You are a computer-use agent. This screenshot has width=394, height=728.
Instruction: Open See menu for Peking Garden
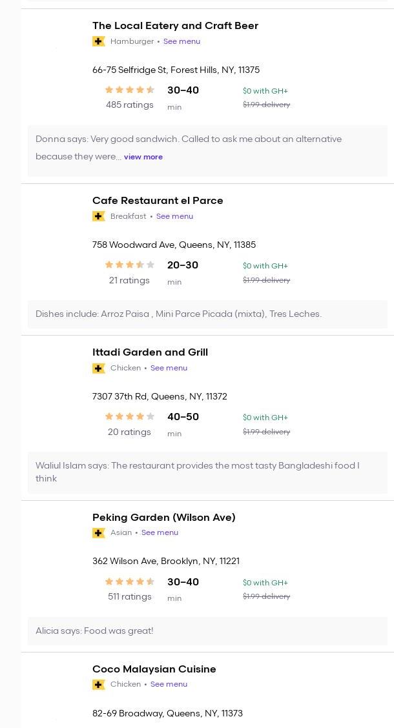click(160, 532)
